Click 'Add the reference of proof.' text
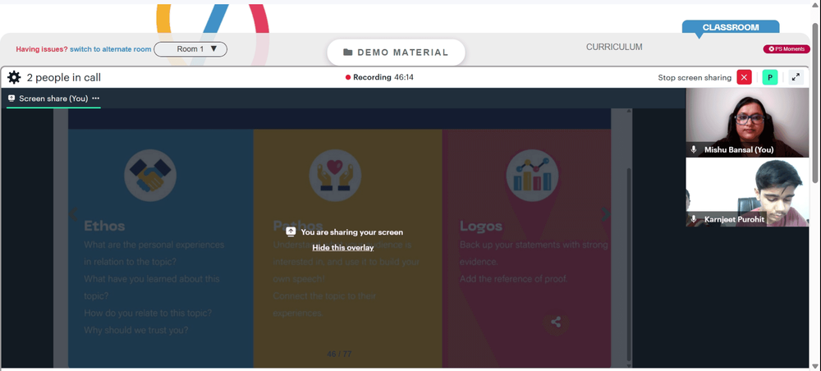This screenshot has height=371, width=821. click(x=514, y=279)
